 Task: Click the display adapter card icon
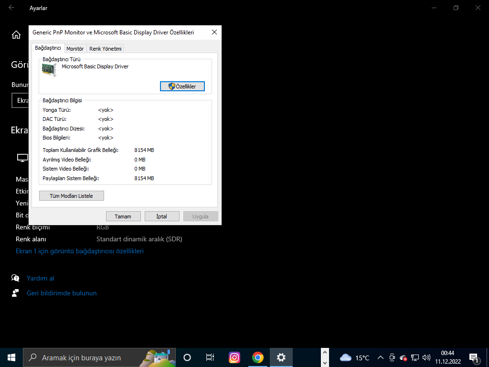[49, 70]
